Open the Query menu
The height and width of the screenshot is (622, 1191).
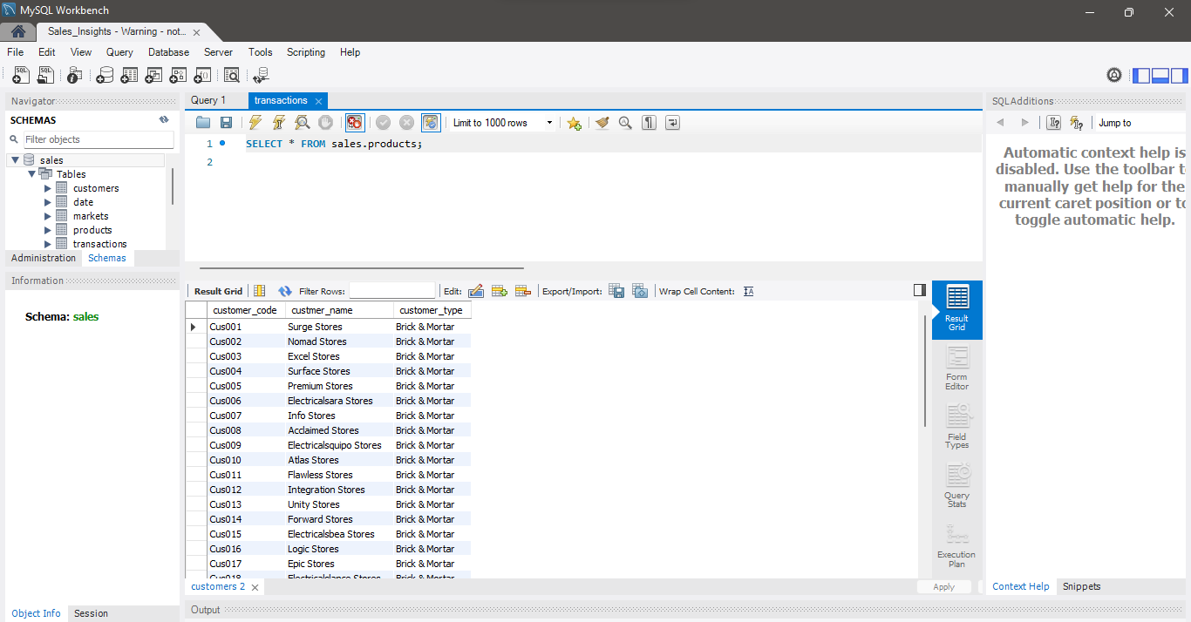[119, 52]
